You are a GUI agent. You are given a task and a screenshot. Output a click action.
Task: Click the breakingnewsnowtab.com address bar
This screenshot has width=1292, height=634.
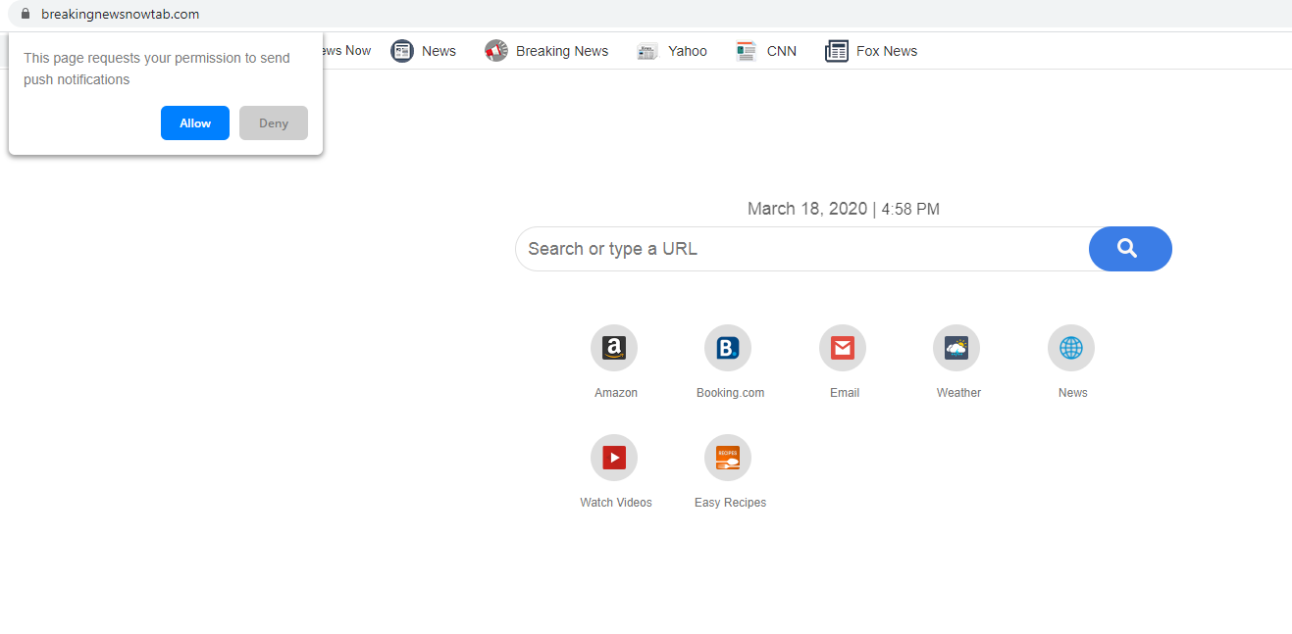120,14
